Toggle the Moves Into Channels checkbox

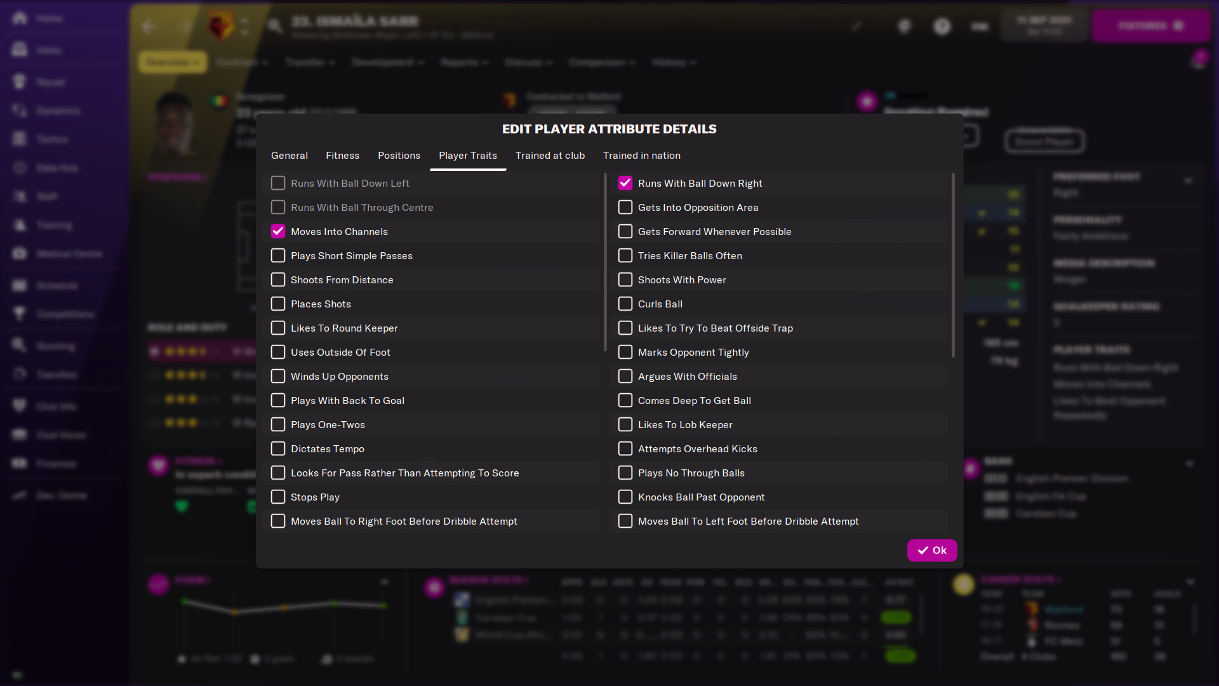[x=277, y=231]
